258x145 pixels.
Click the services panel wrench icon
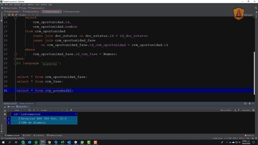[x=5, y=107]
